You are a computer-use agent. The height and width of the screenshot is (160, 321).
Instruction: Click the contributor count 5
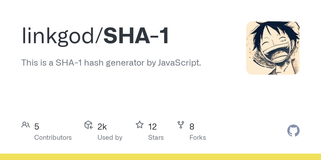click(37, 127)
